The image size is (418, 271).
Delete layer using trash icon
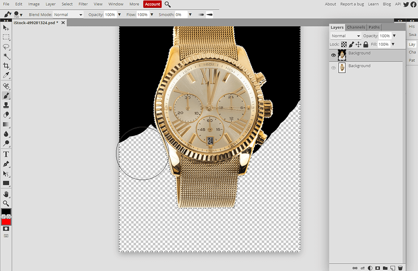click(400, 268)
